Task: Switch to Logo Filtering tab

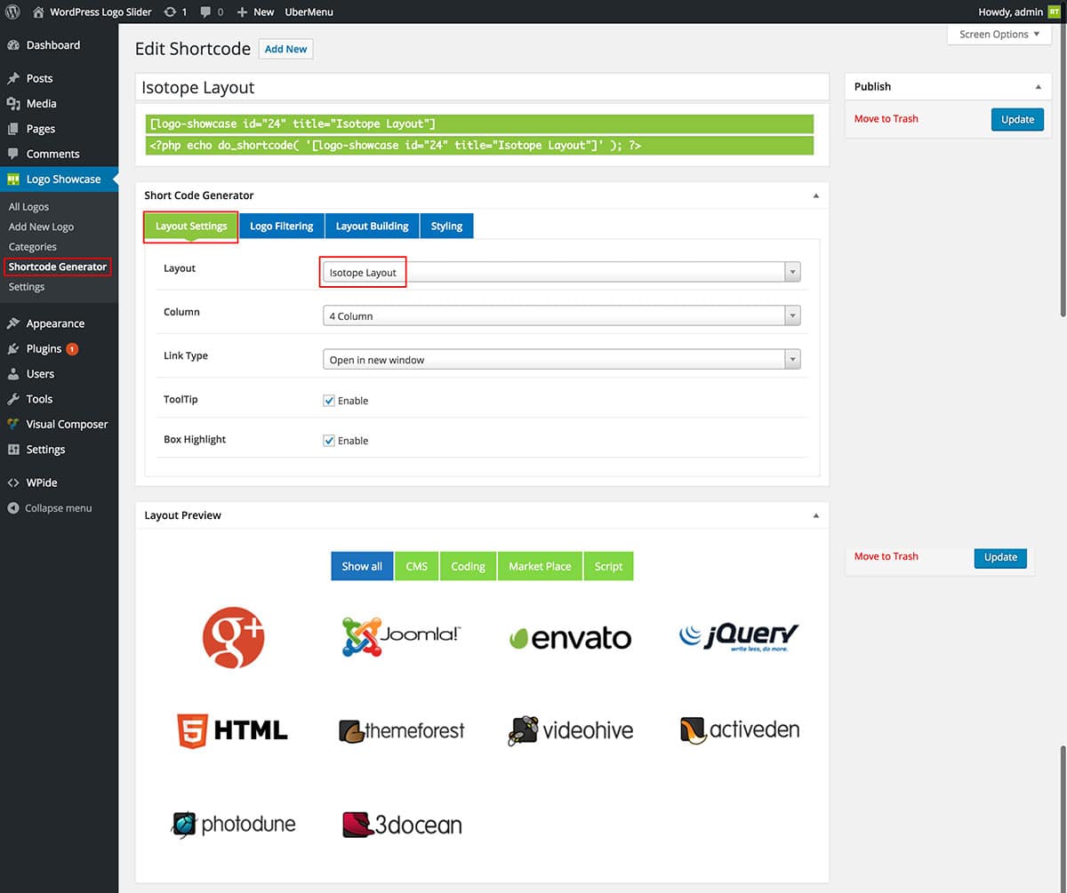Action: [x=282, y=227]
